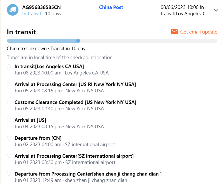
Task: Open the China Post carrier link
Action: coord(111,7)
